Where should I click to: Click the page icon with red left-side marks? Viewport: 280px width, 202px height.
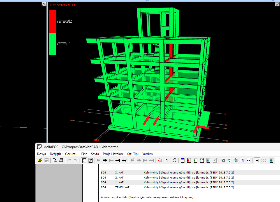point(189,160)
